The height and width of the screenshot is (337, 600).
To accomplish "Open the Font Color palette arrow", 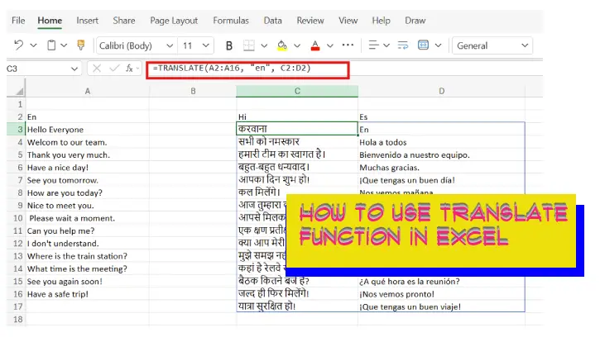I will pos(330,46).
